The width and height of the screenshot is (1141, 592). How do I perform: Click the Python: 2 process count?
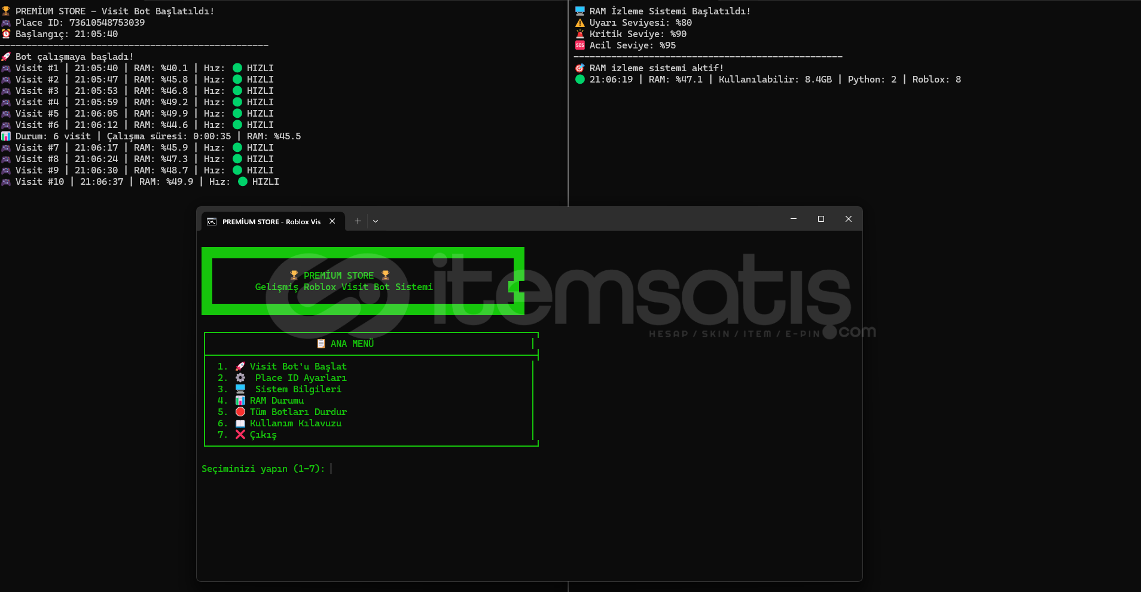point(872,80)
